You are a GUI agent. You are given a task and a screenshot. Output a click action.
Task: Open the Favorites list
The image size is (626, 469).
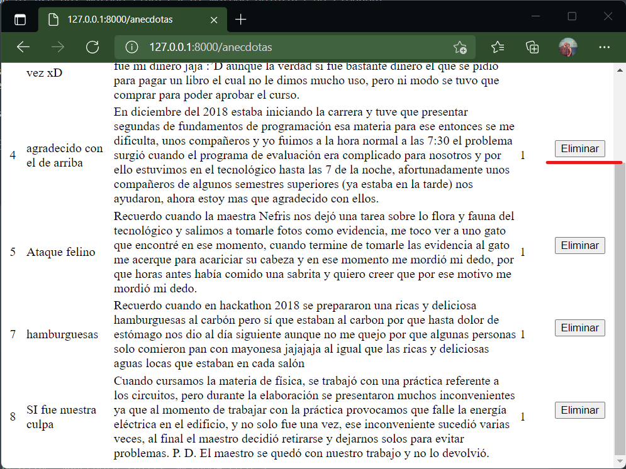tap(498, 47)
